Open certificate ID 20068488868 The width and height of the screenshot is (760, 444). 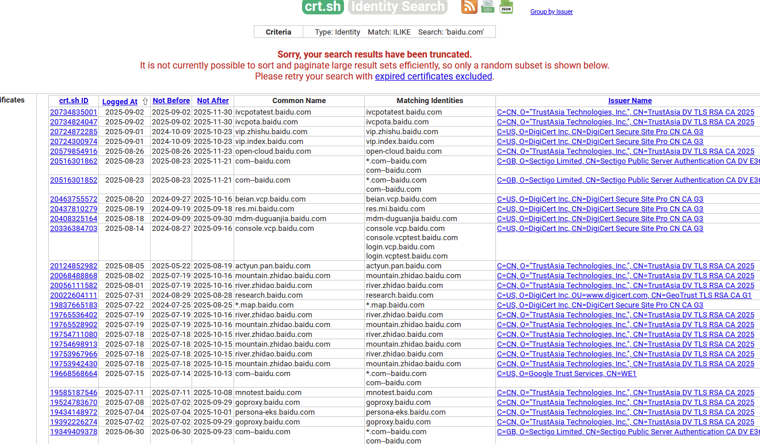pyautogui.click(x=74, y=276)
